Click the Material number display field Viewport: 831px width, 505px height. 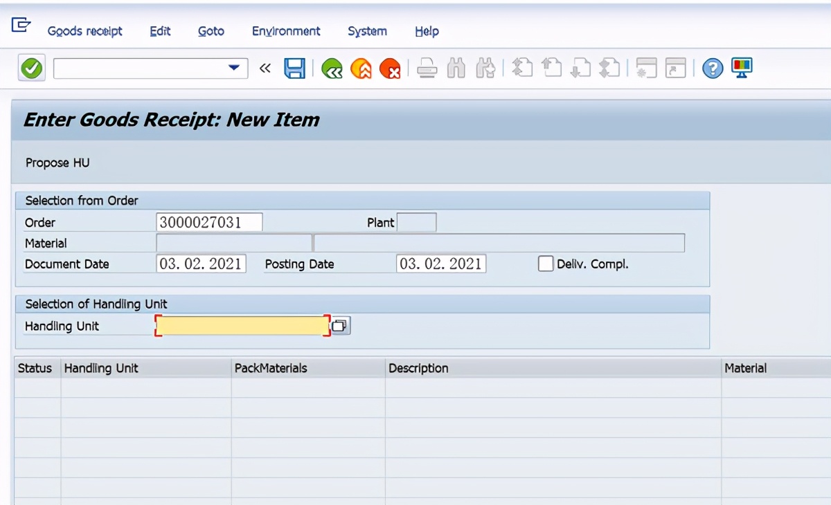[x=235, y=243]
